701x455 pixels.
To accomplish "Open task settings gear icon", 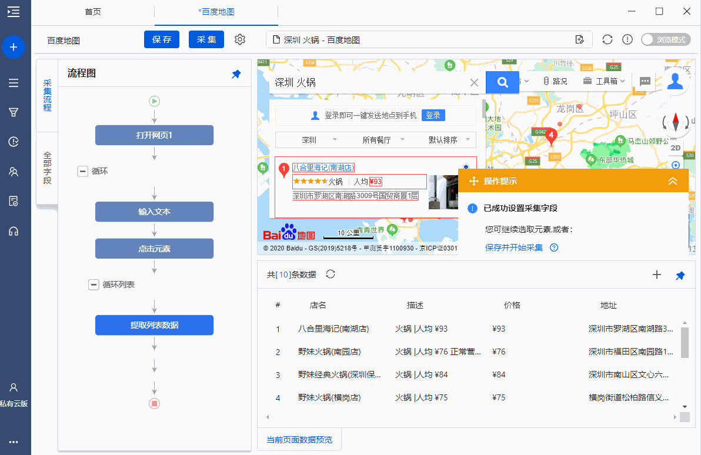I will point(240,39).
